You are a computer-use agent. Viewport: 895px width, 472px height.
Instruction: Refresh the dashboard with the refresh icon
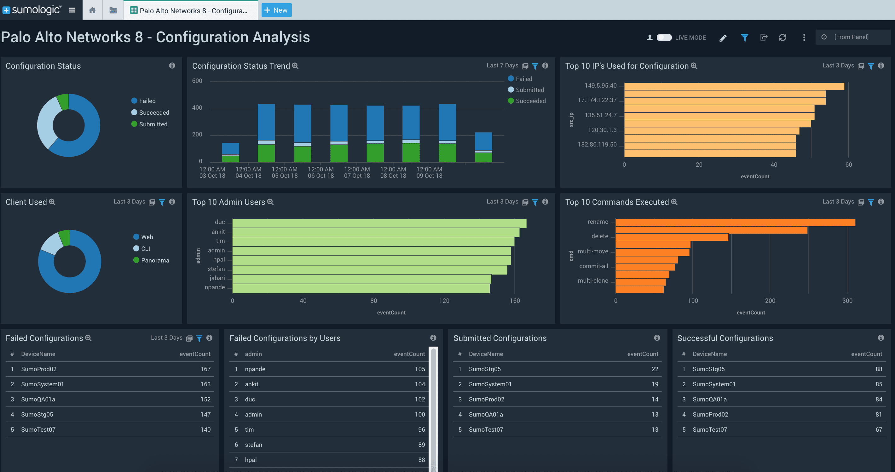782,37
